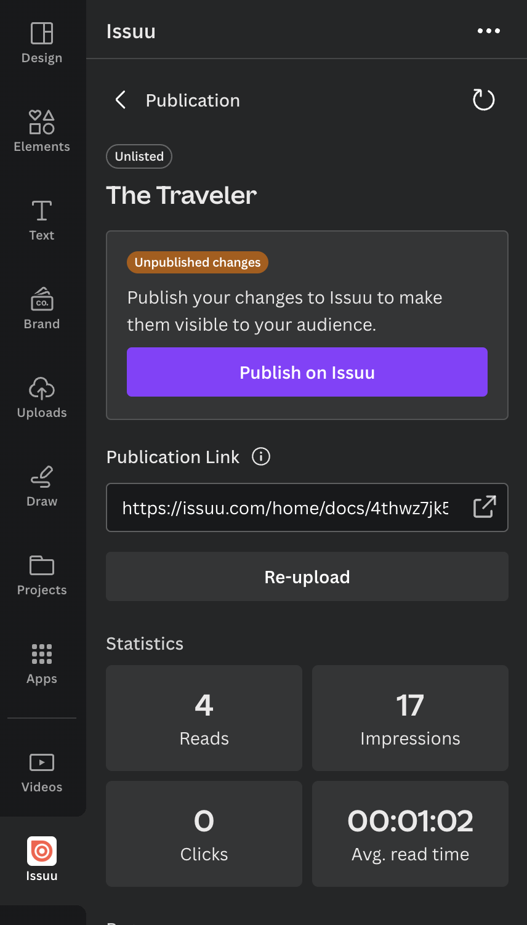Click the Unlisted visibility badge
The image size is (527, 925).
coord(139,156)
